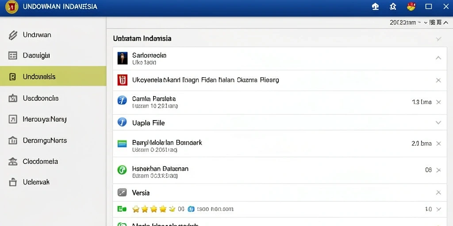This screenshot has height=226, width=453.
Task: Click the Untratam Indansia section heading
Action: coord(142,38)
